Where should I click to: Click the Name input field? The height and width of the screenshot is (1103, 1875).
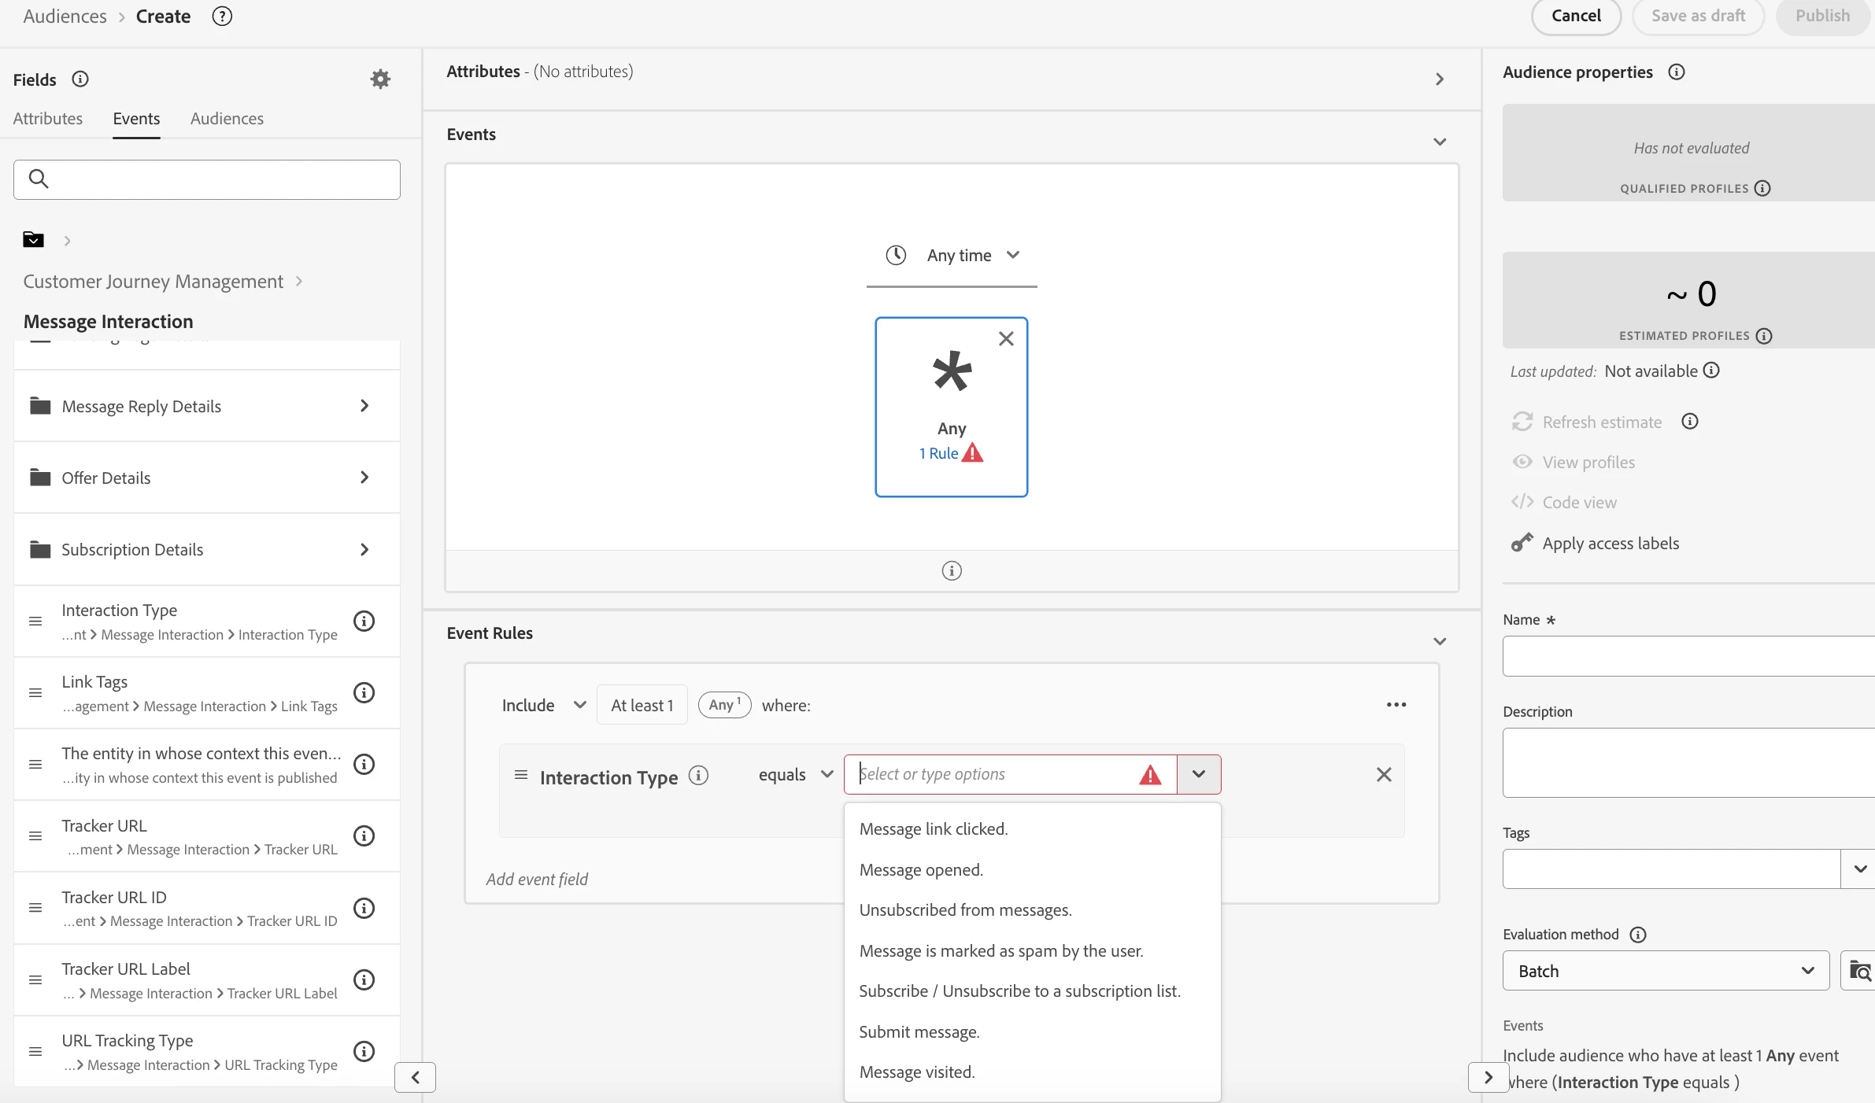coord(1688,656)
